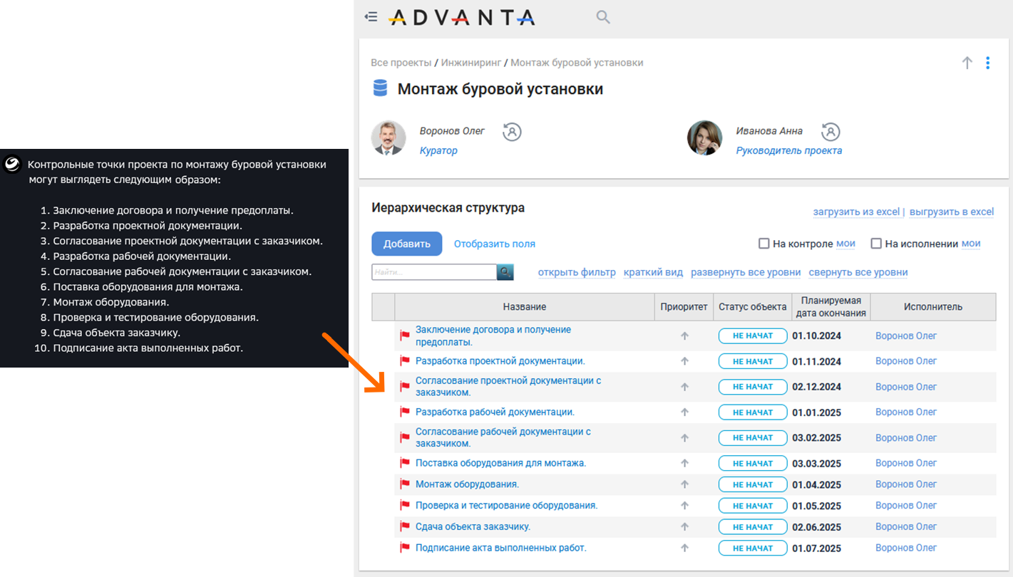Open the three-dot project options menu

click(x=987, y=63)
